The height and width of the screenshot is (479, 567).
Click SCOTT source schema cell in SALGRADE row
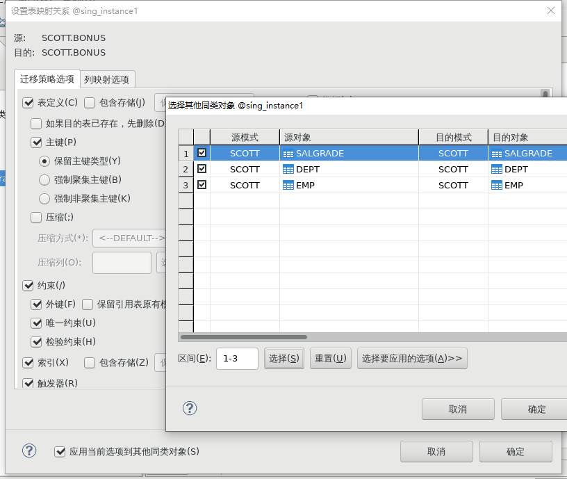[245, 154]
